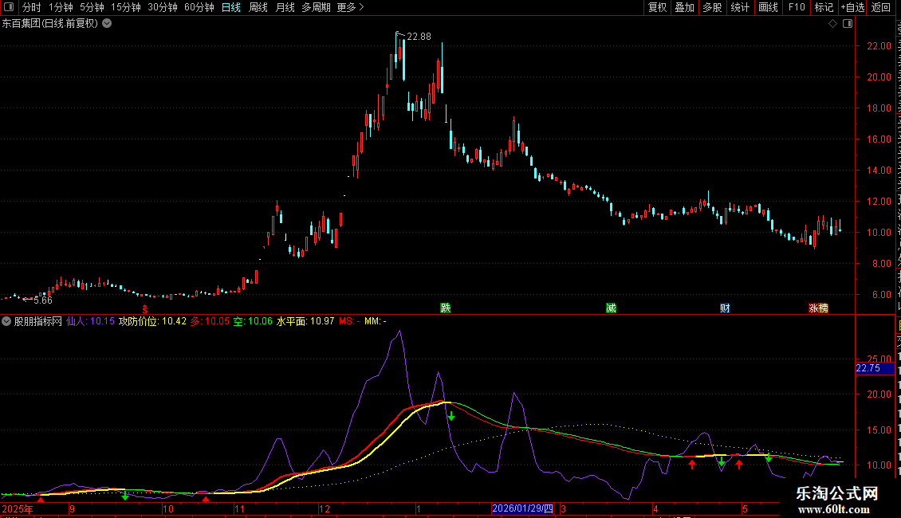901x518 pixels.
Task: Switch to the 30分钟 chart
Action: click(x=163, y=7)
